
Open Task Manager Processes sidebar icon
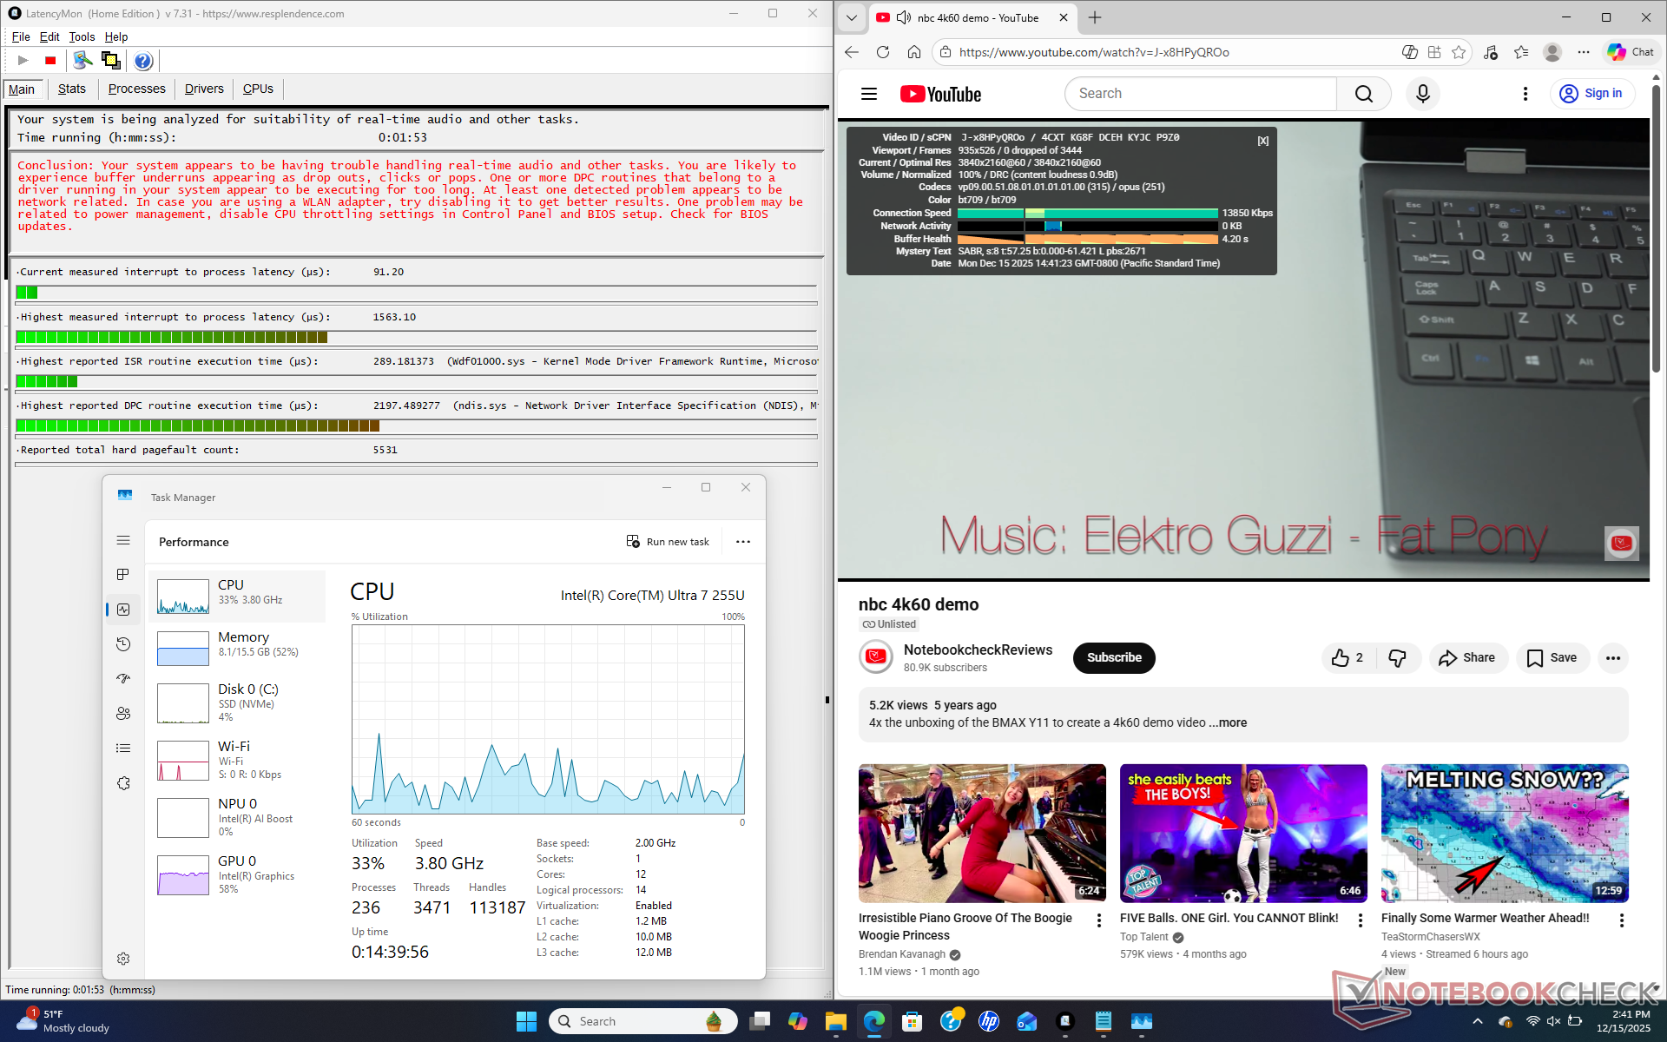tap(123, 575)
